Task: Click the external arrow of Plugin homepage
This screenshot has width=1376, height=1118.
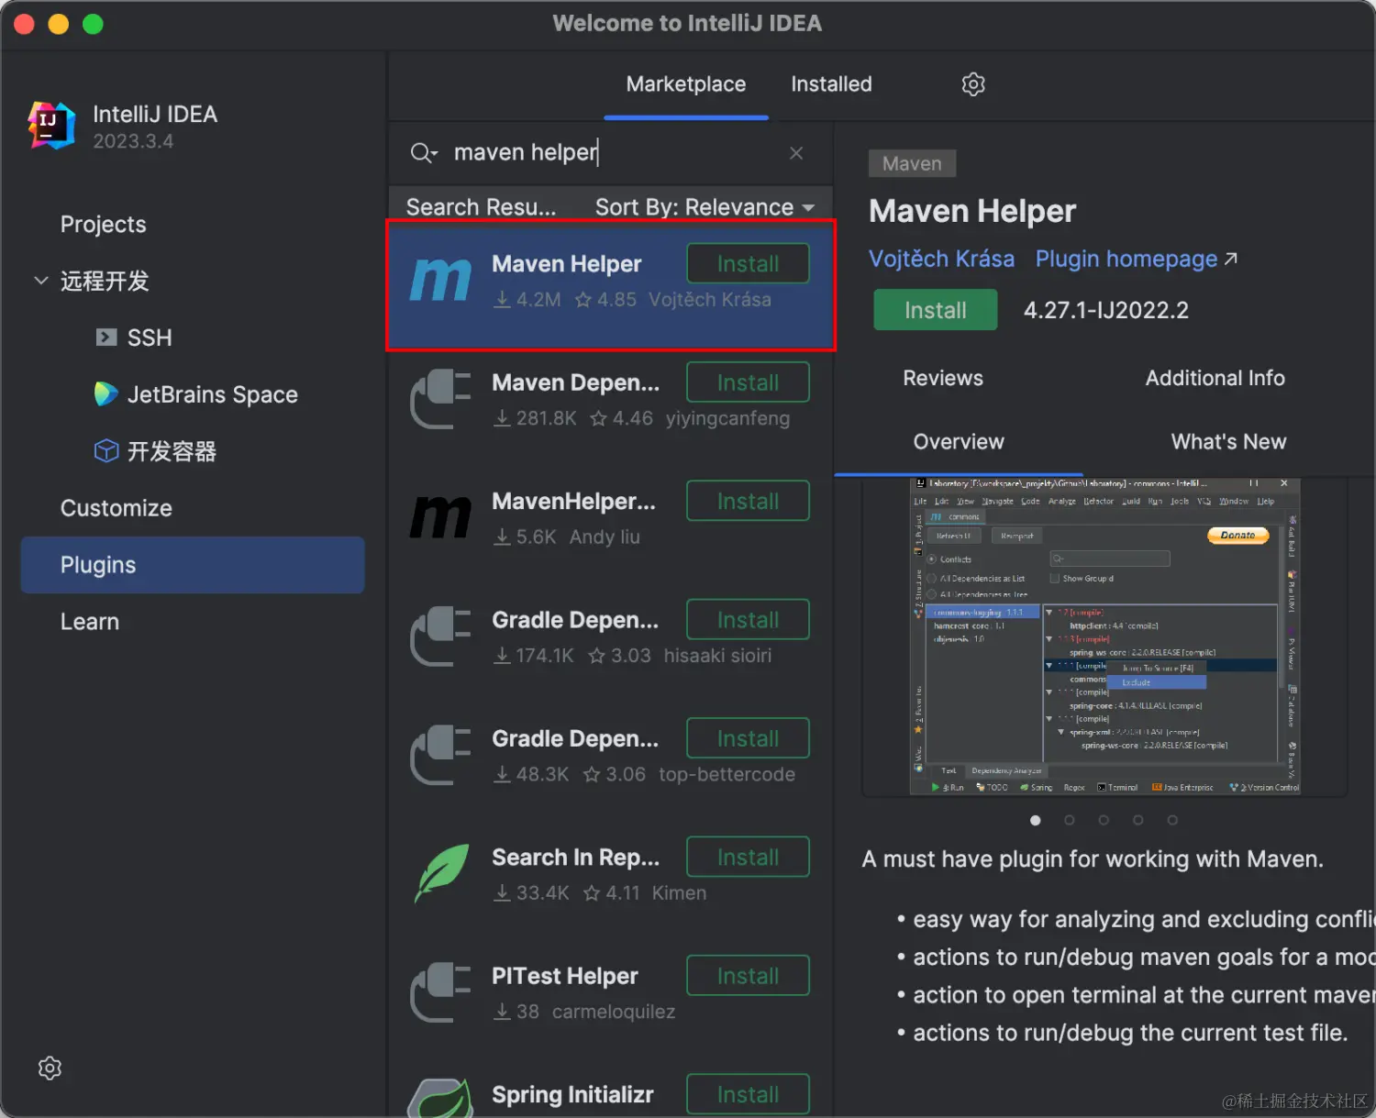Action: click(1231, 259)
